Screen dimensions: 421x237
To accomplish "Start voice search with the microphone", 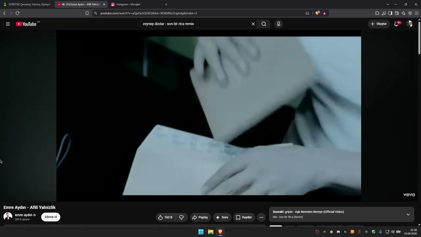I will (x=279, y=24).
